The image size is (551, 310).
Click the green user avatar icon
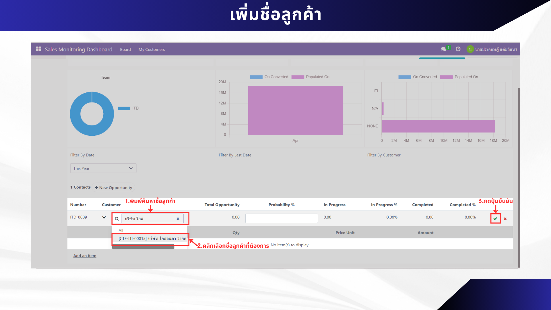point(470,49)
